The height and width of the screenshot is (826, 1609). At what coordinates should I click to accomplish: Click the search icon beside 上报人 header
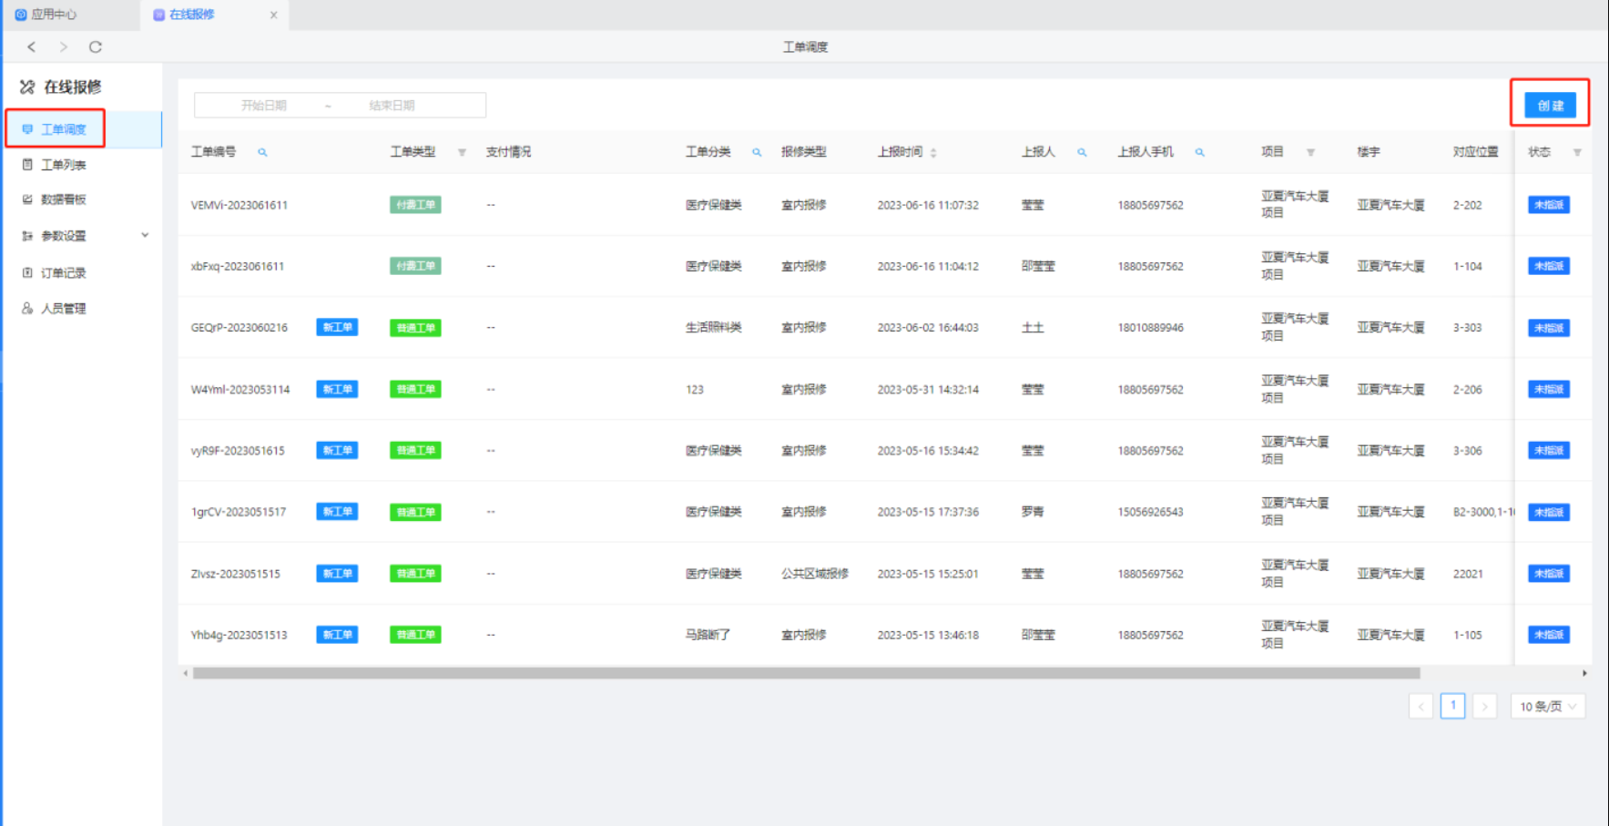pos(1082,152)
